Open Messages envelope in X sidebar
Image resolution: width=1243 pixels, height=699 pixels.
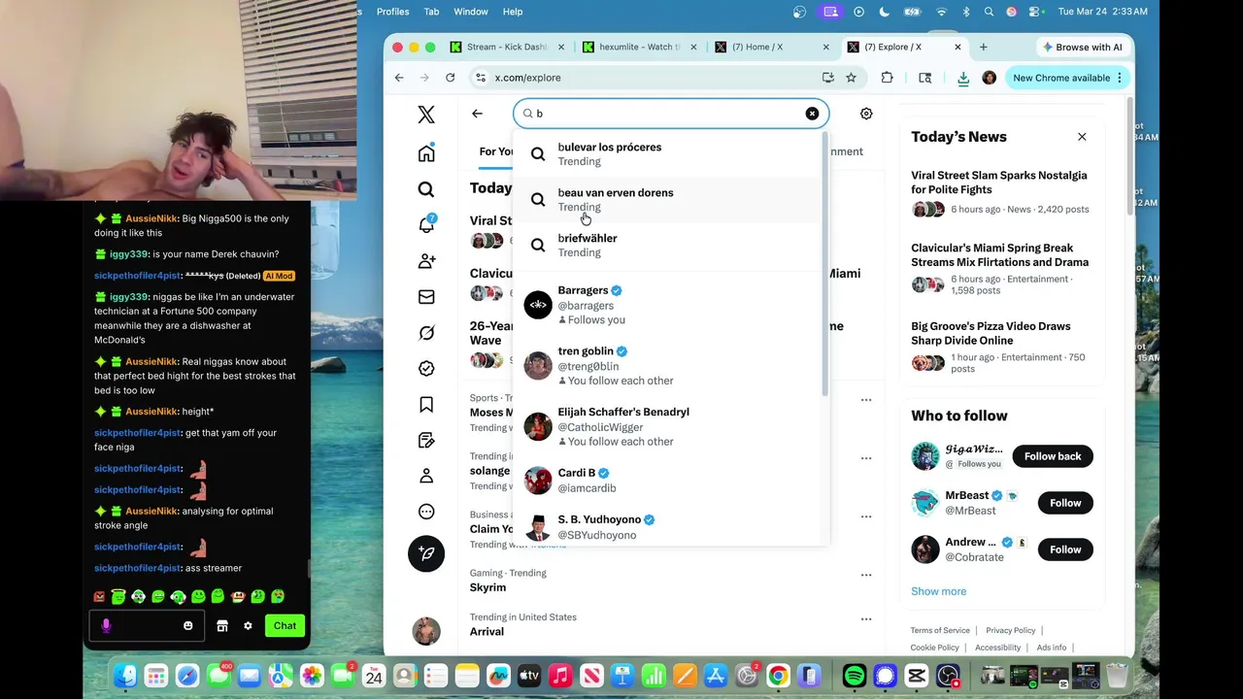tap(426, 297)
